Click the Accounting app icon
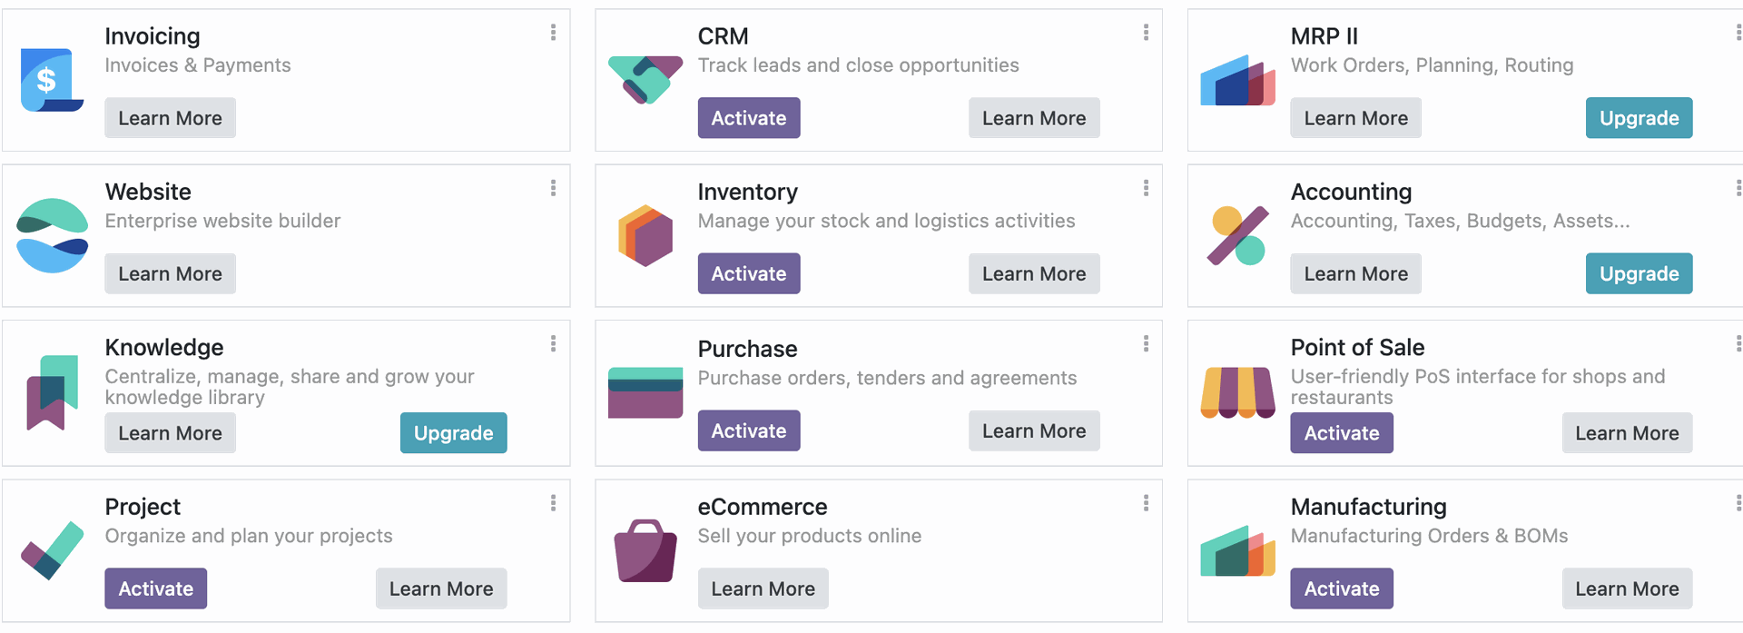The height and width of the screenshot is (633, 1743). 1237,235
